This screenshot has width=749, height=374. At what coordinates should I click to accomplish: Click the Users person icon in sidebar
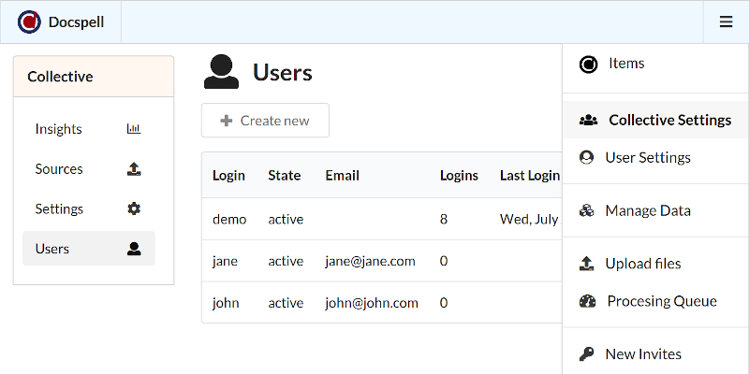click(133, 249)
